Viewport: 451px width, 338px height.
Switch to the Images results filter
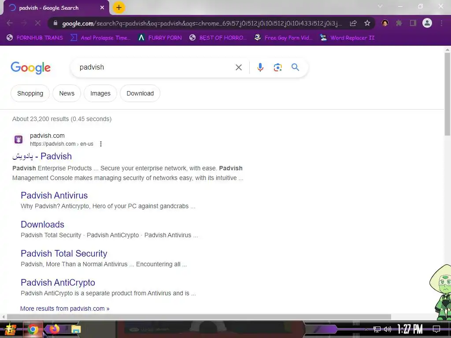[100, 93]
